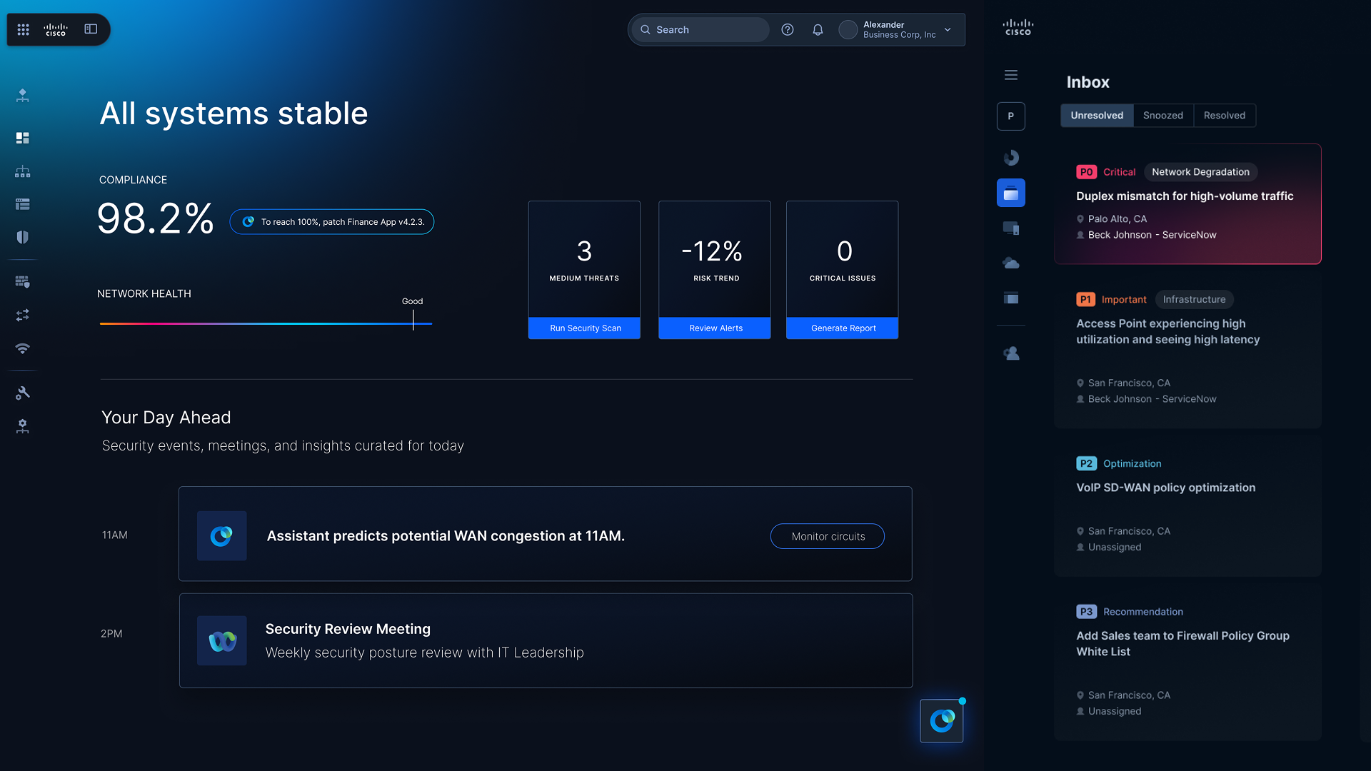Viewport: 1371px width, 771px height.
Task: Open the hamburger menu in inbox panel
Action: pos(1010,75)
